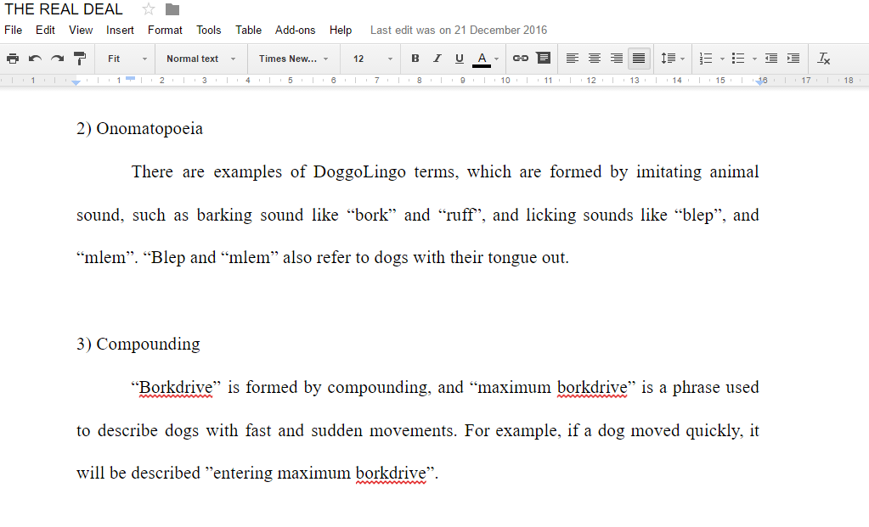This screenshot has height=527, width=869.
Task: Click the misspelled word “Borkdrive” at paragraph start
Action: pos(175,388)
